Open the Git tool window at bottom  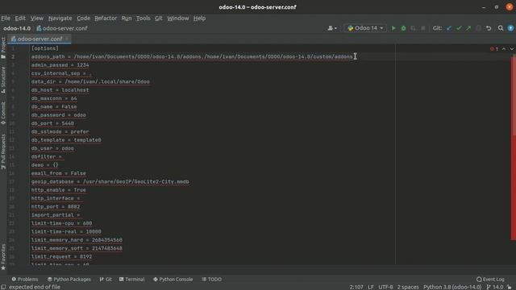pyautogui.click(x=106, y=280)
